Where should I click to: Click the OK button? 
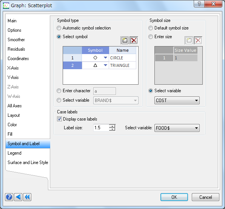pos(174,197)
